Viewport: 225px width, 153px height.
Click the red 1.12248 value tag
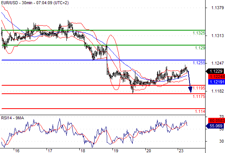click(x=216, y=76)
